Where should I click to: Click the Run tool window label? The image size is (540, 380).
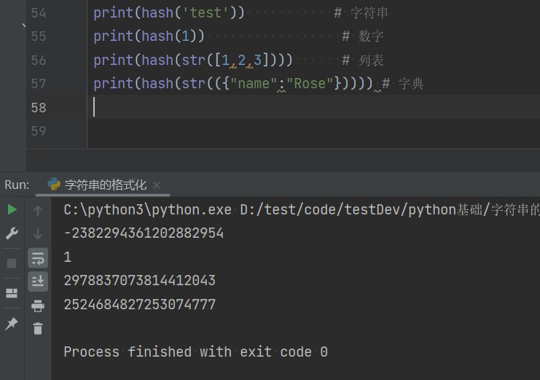click(x=17, y=185)
